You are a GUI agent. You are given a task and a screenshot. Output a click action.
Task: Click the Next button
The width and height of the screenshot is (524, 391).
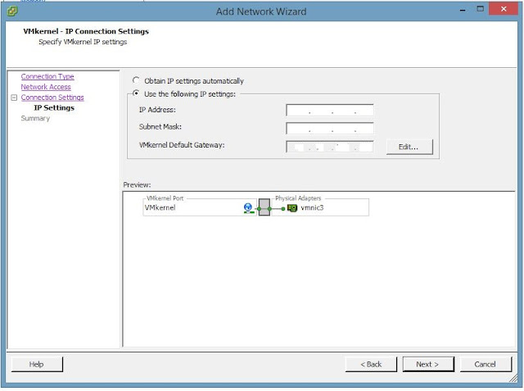click(428, 364)
